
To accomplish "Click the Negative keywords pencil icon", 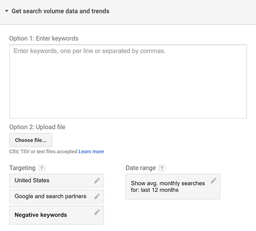I will click(x=97, y=212).
